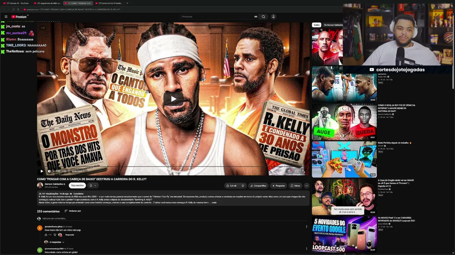The image size is (455, 255).
Task: Click the 3 produtos text in description
Action: [x=78, y=194]
